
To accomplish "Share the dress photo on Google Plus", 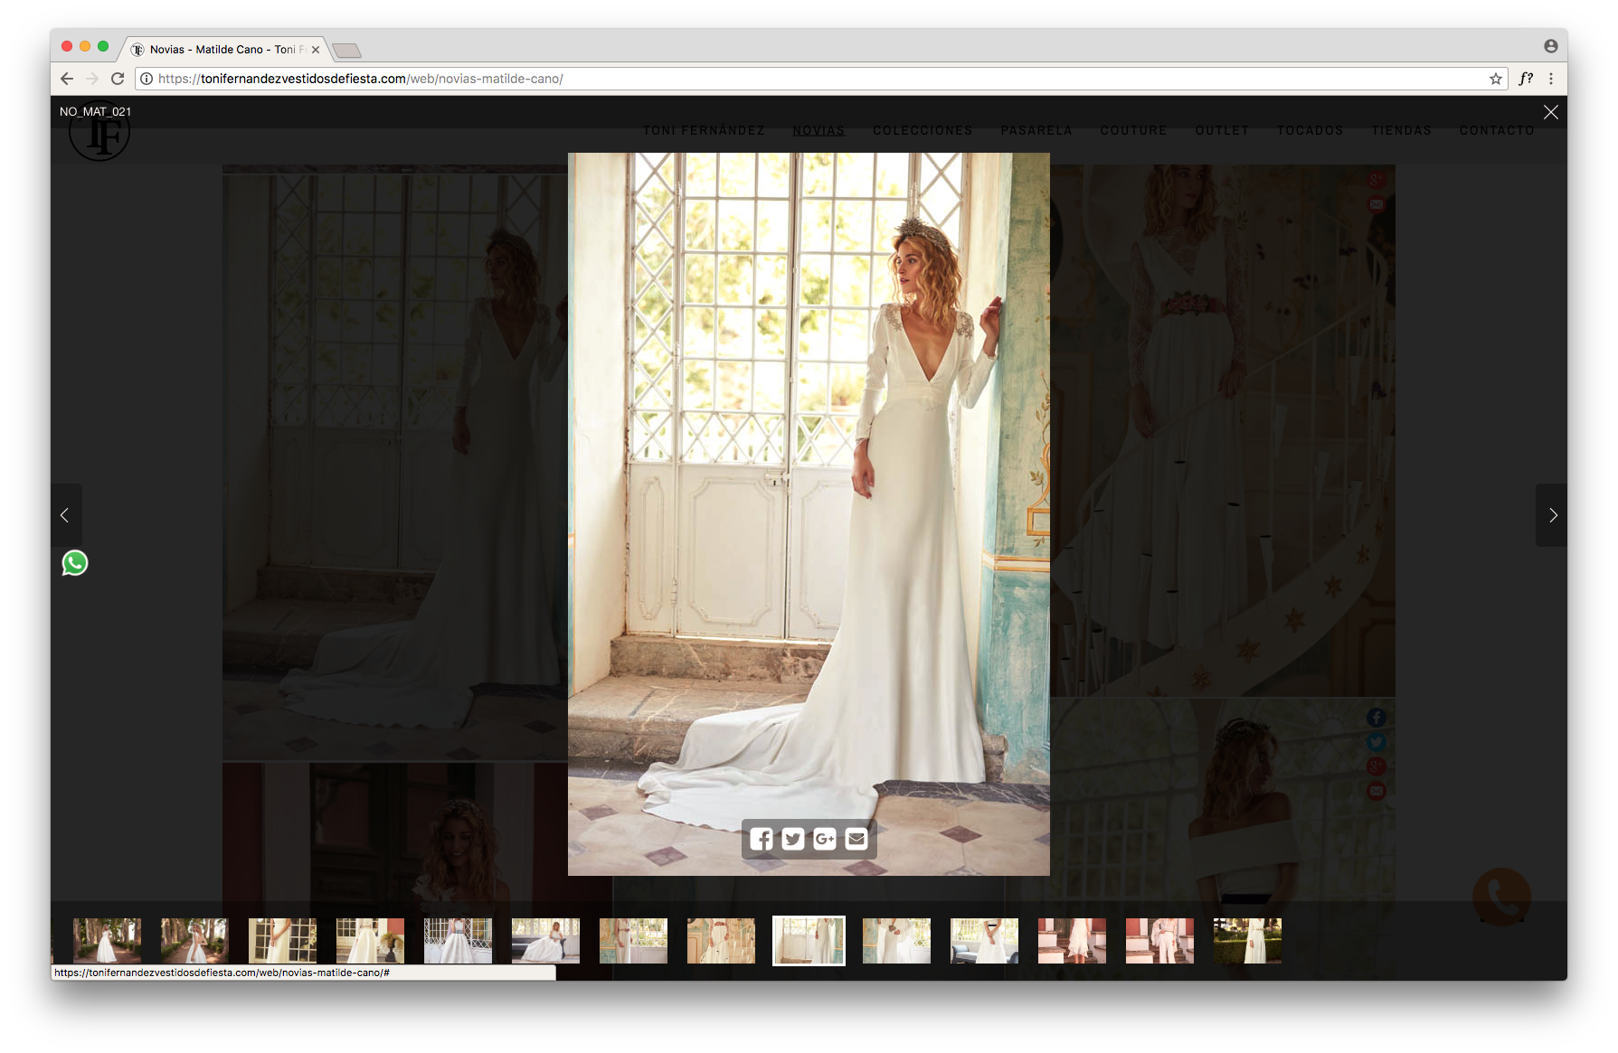I will (825, 839).
